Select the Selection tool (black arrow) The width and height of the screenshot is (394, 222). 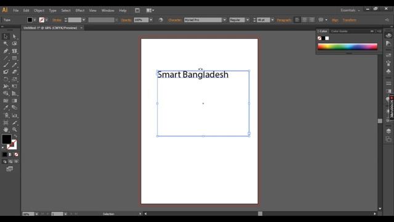tap(6, 36)
